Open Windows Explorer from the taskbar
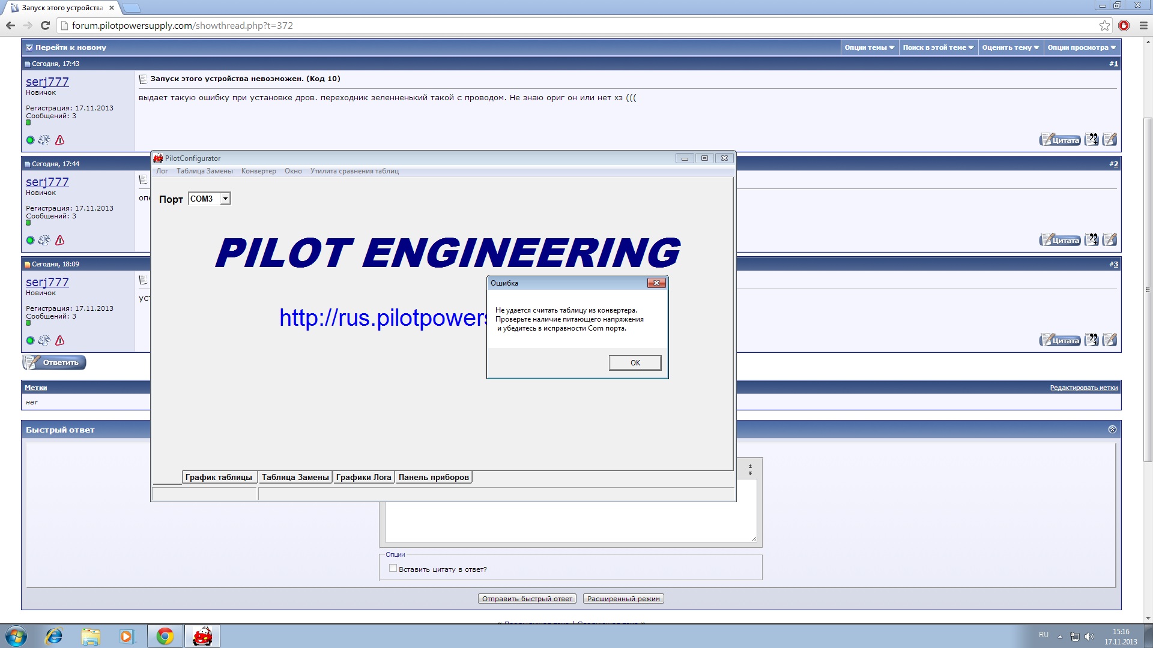 [91, 636]
